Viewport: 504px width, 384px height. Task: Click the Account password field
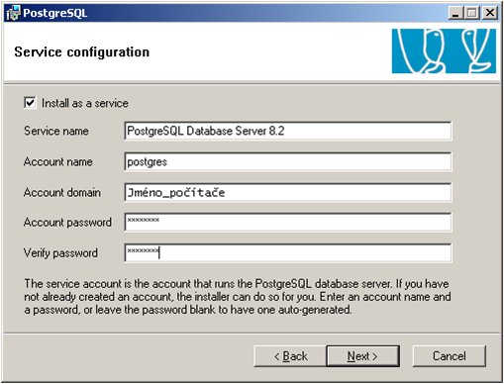[x=288, y=222]
